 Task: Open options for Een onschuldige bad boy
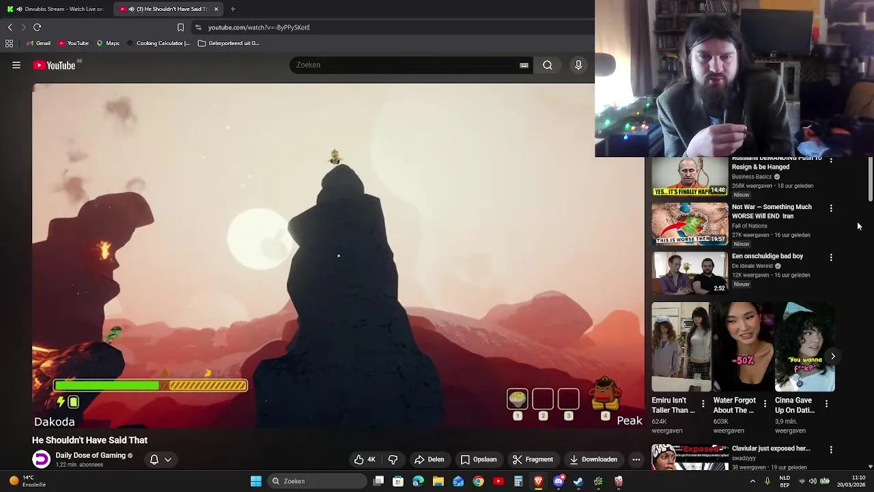(x=831, y=258)
